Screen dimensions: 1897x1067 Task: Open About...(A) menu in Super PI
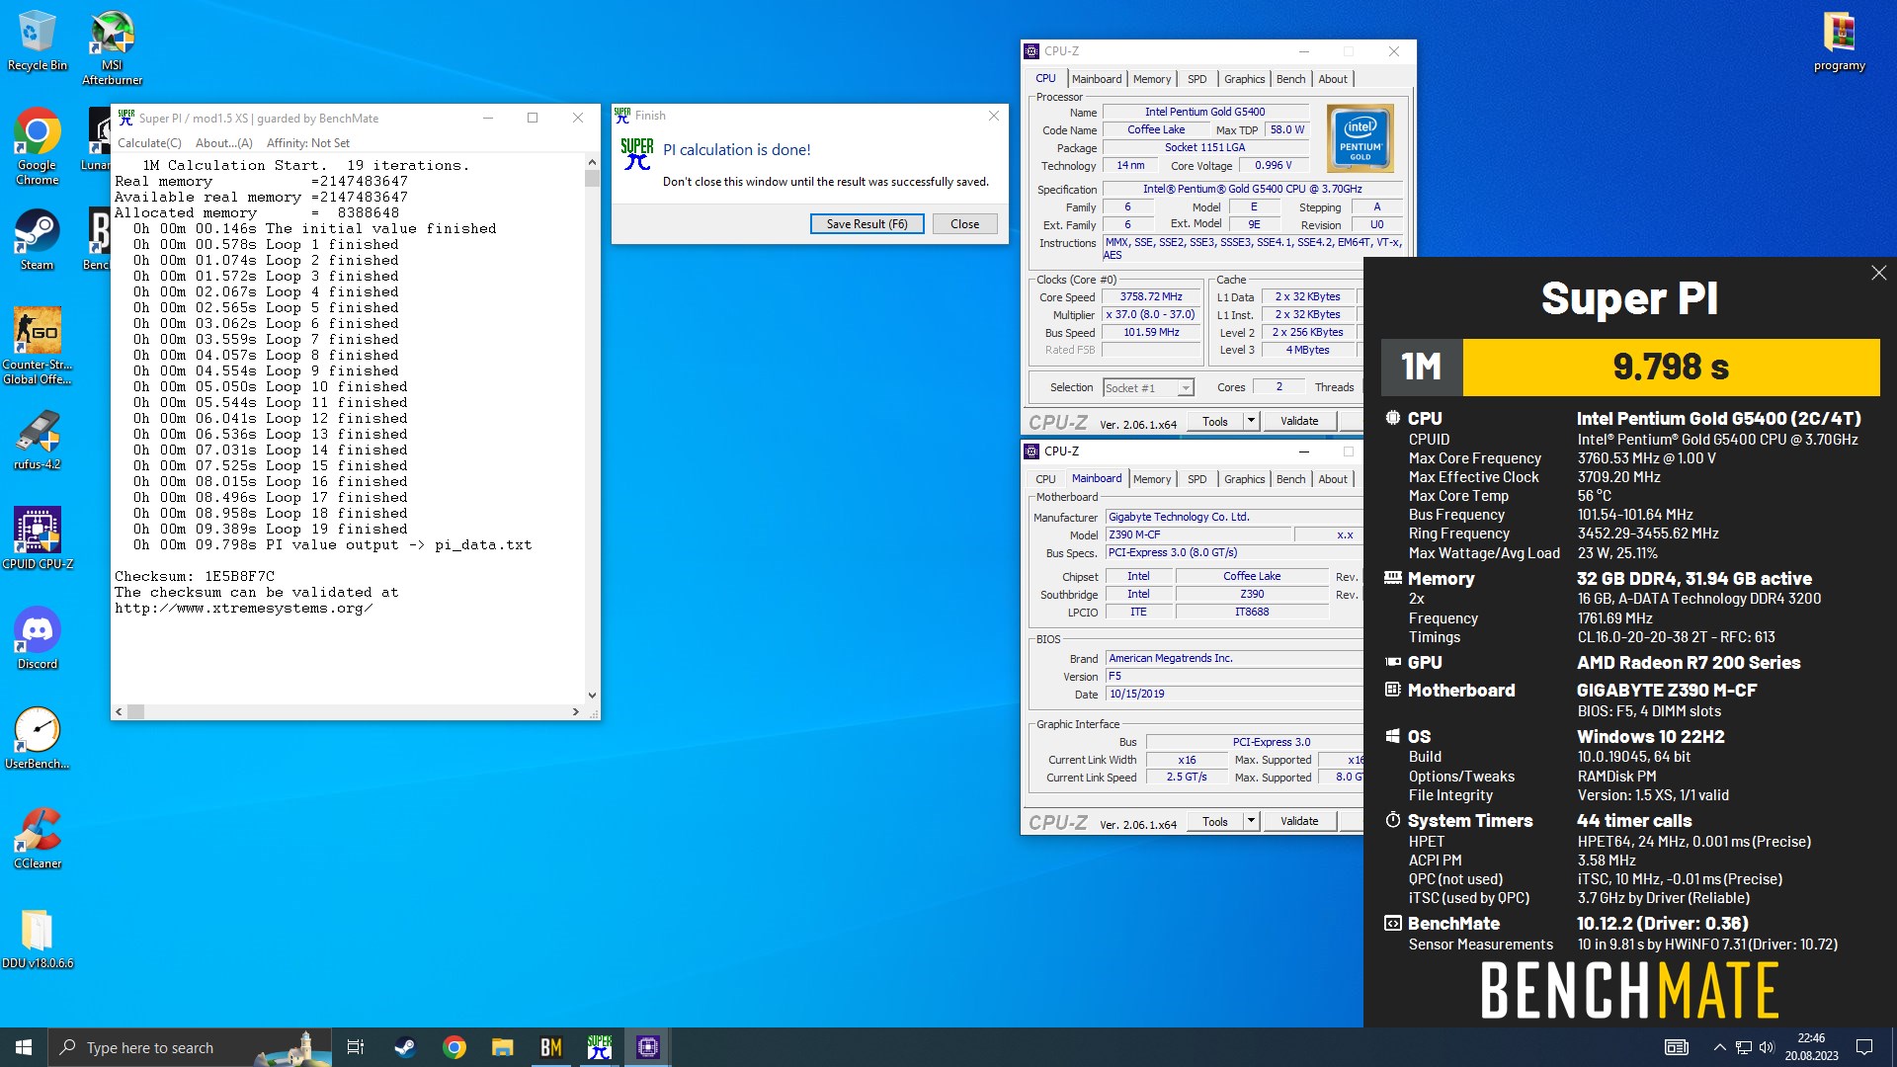click(223, 143)
